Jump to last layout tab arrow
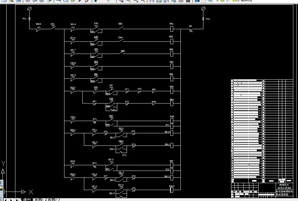The height and width of the screenshot is (201, 298). coord(17,200)
